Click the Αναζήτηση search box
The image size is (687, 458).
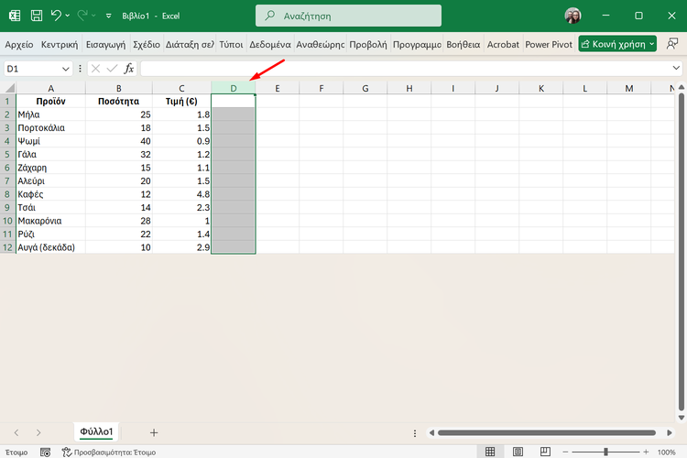pos(348,16)
